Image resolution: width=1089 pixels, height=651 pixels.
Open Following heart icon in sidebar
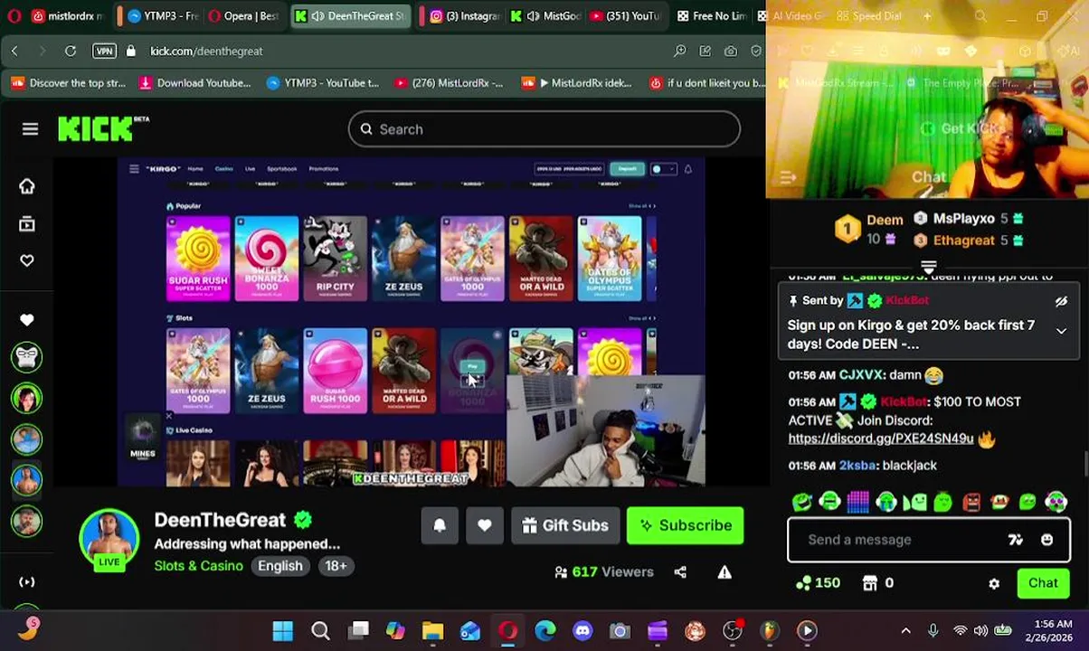click(27, 261)
